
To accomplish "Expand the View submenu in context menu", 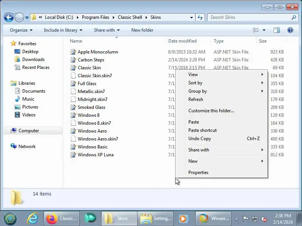I will coord(222,75).
